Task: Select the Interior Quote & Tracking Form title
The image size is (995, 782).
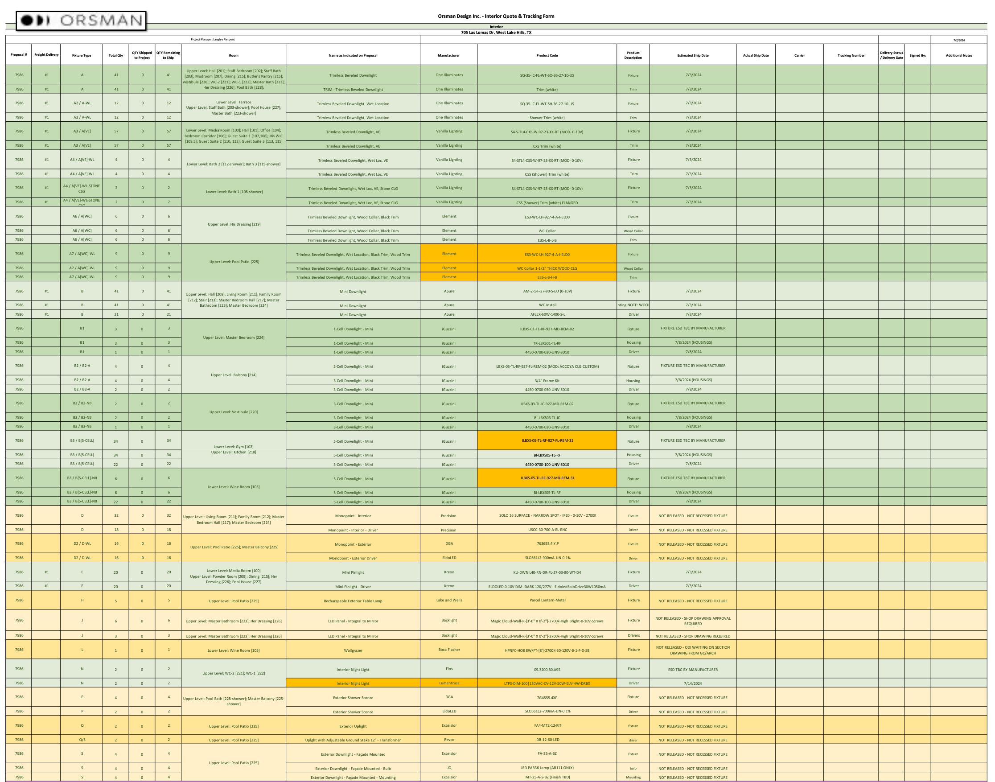Action: pyautogui.click(x=496, y=16)
